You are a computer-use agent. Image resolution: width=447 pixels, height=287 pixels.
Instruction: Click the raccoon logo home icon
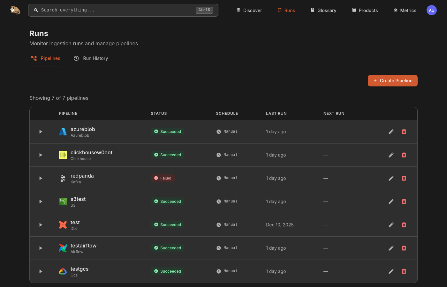coord(15,10)
